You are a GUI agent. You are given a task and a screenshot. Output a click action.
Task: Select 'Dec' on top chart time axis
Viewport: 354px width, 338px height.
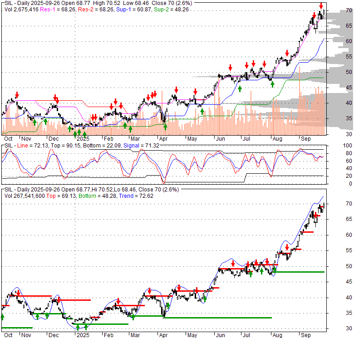tap(54, 138)
